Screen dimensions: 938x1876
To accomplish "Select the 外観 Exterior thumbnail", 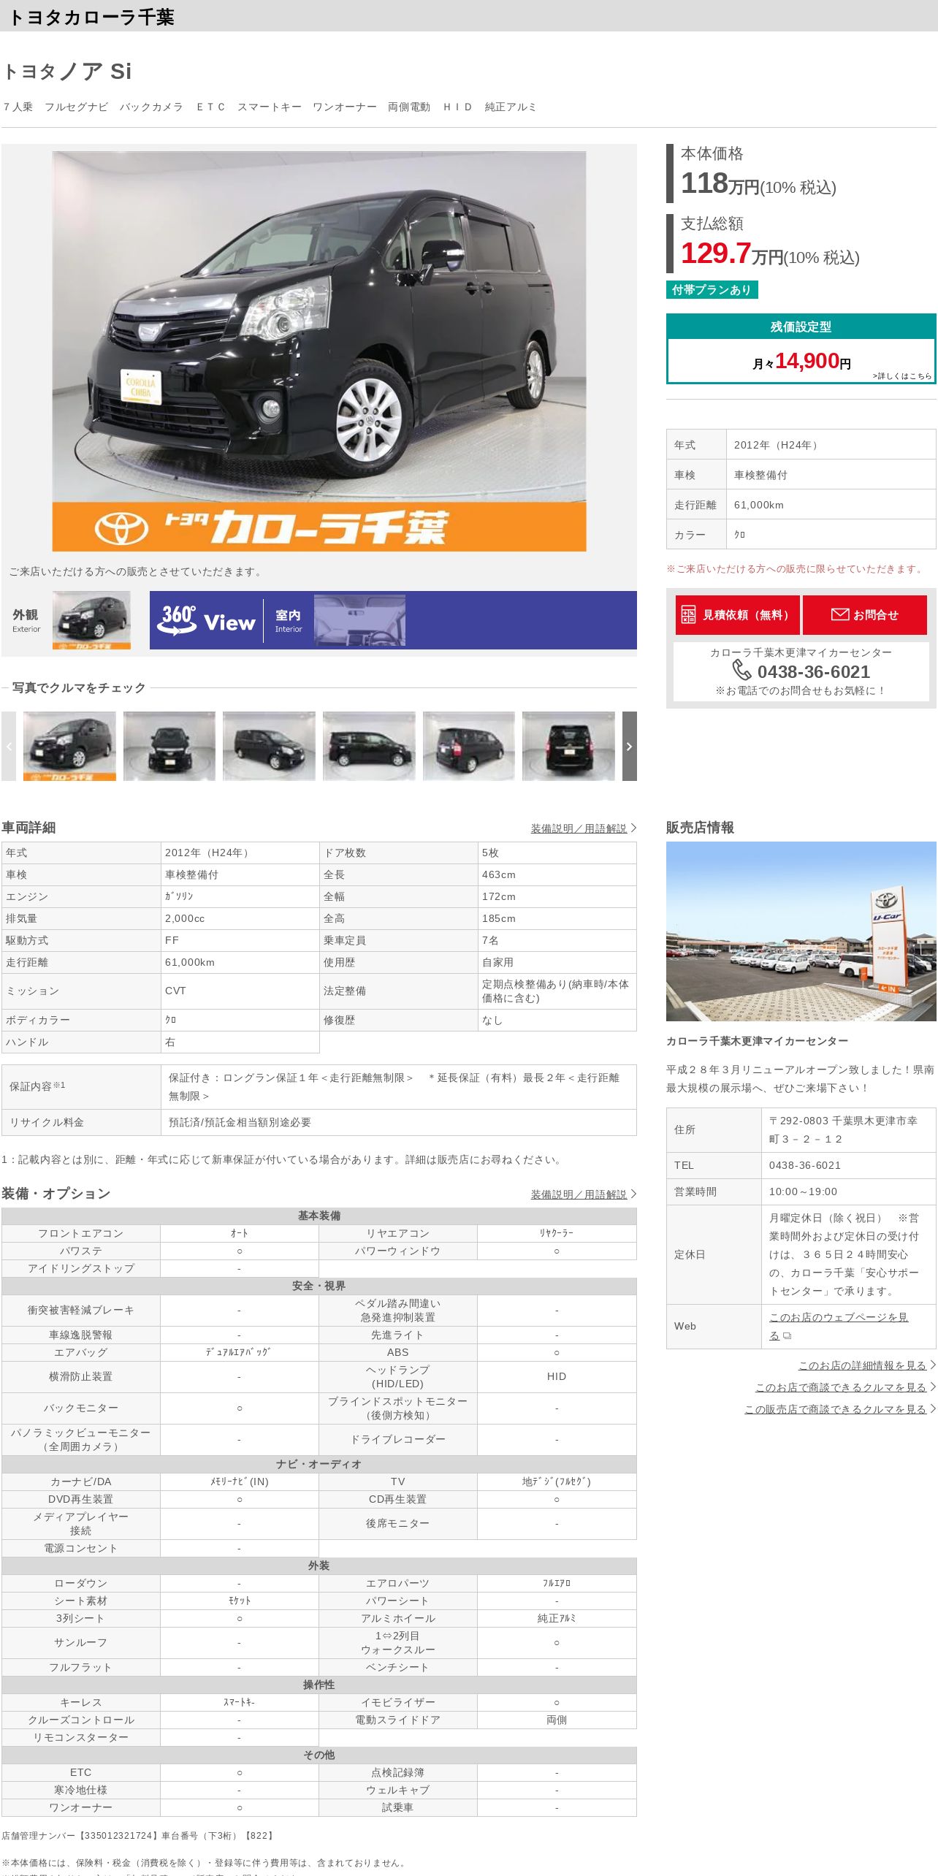I will [x=91, y=620].
